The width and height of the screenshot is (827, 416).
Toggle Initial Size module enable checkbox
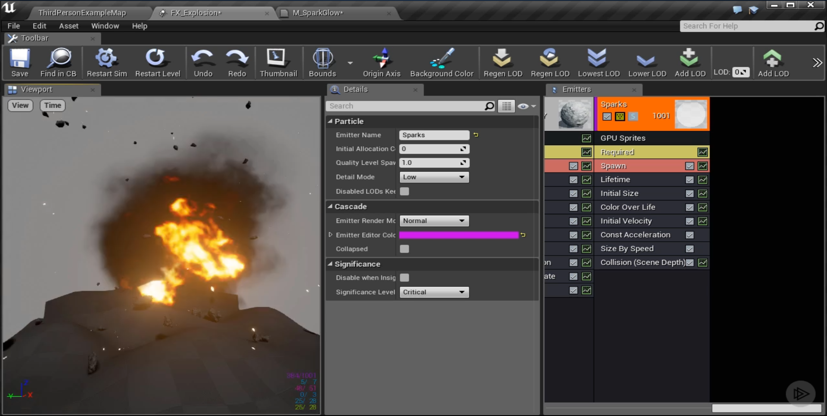tap(690, 194)
